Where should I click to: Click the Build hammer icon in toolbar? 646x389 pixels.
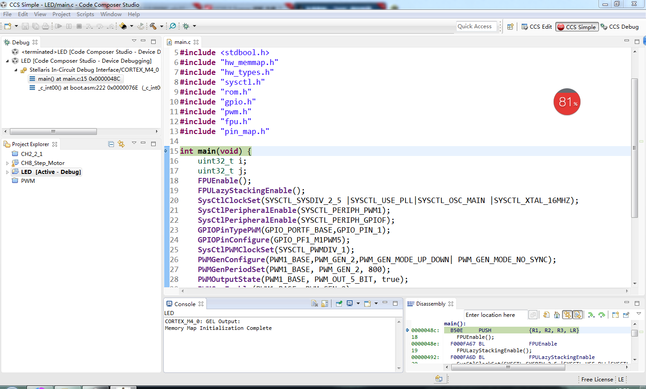(x=153, y=26)
